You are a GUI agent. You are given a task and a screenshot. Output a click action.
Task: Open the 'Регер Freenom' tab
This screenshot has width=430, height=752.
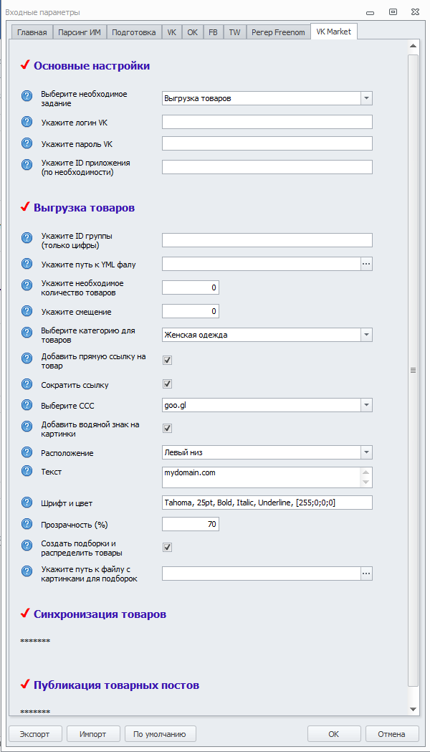(278, 32)
